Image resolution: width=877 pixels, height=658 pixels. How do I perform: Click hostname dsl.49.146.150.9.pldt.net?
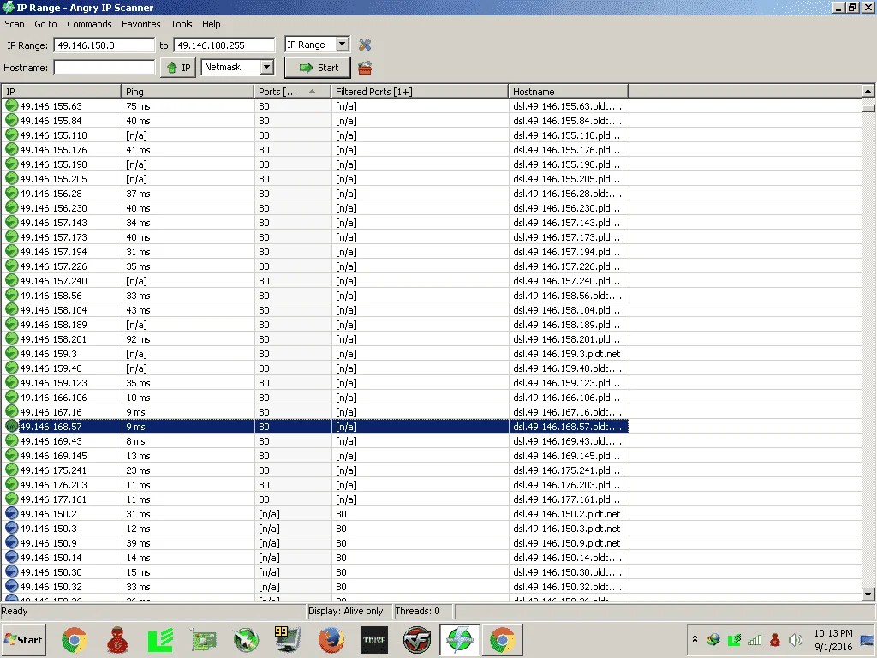coord(567,542)
